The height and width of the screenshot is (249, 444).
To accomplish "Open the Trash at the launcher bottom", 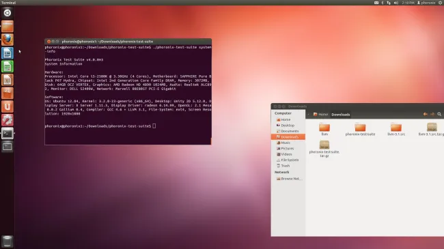I will [x=8, y=241].
